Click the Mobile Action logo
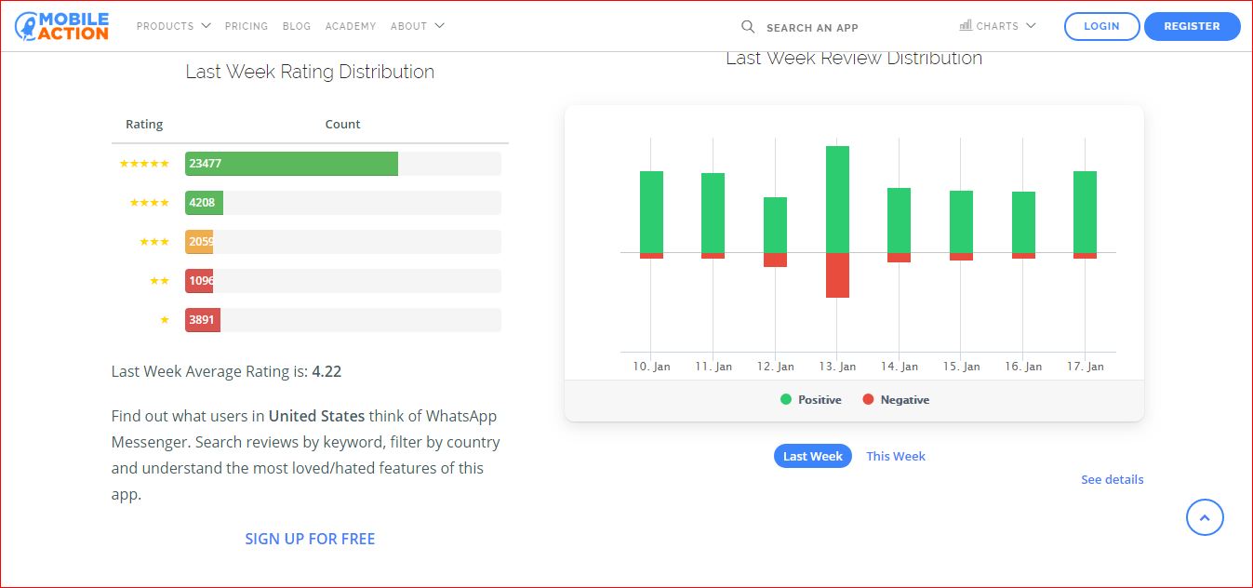 [x=61, y=26]
